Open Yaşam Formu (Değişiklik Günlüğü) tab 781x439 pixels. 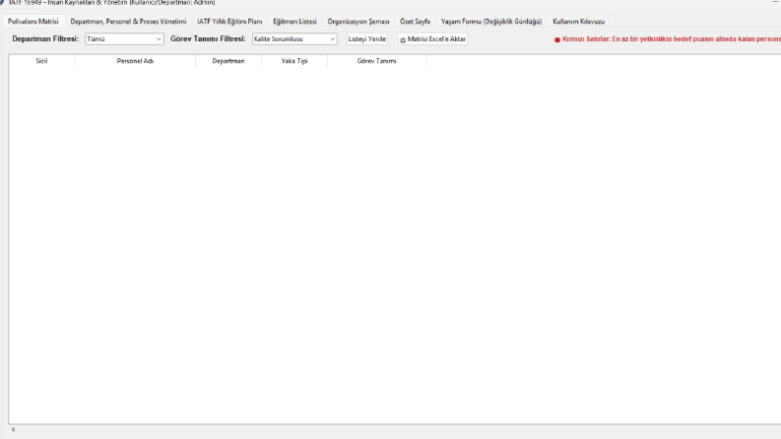pos(491,22)
